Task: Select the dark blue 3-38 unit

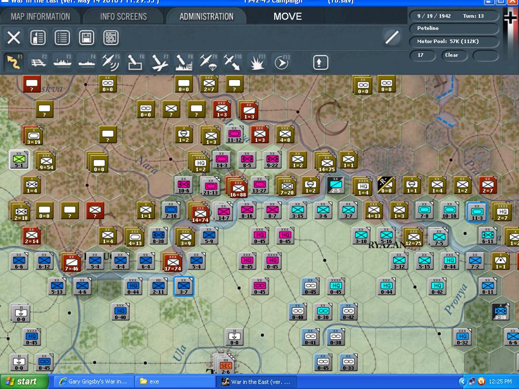Action: tap(500, 312)
